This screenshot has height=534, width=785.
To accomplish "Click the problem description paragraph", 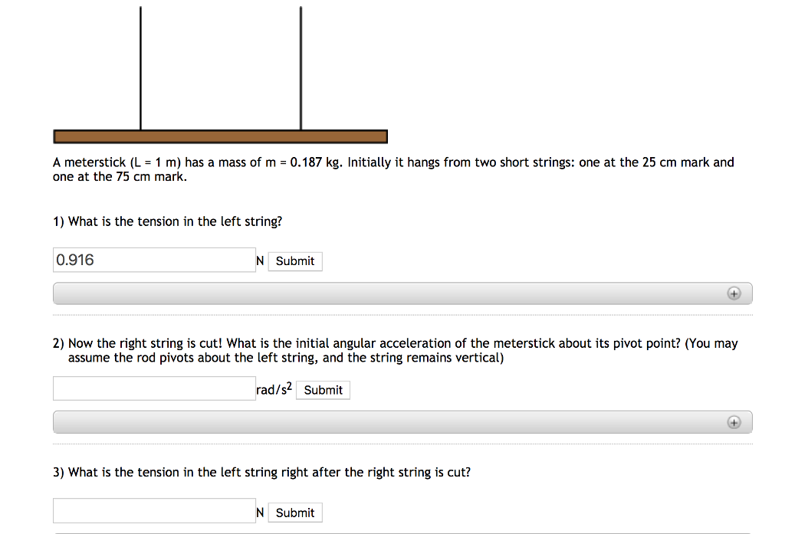I will tap(392, 169).
